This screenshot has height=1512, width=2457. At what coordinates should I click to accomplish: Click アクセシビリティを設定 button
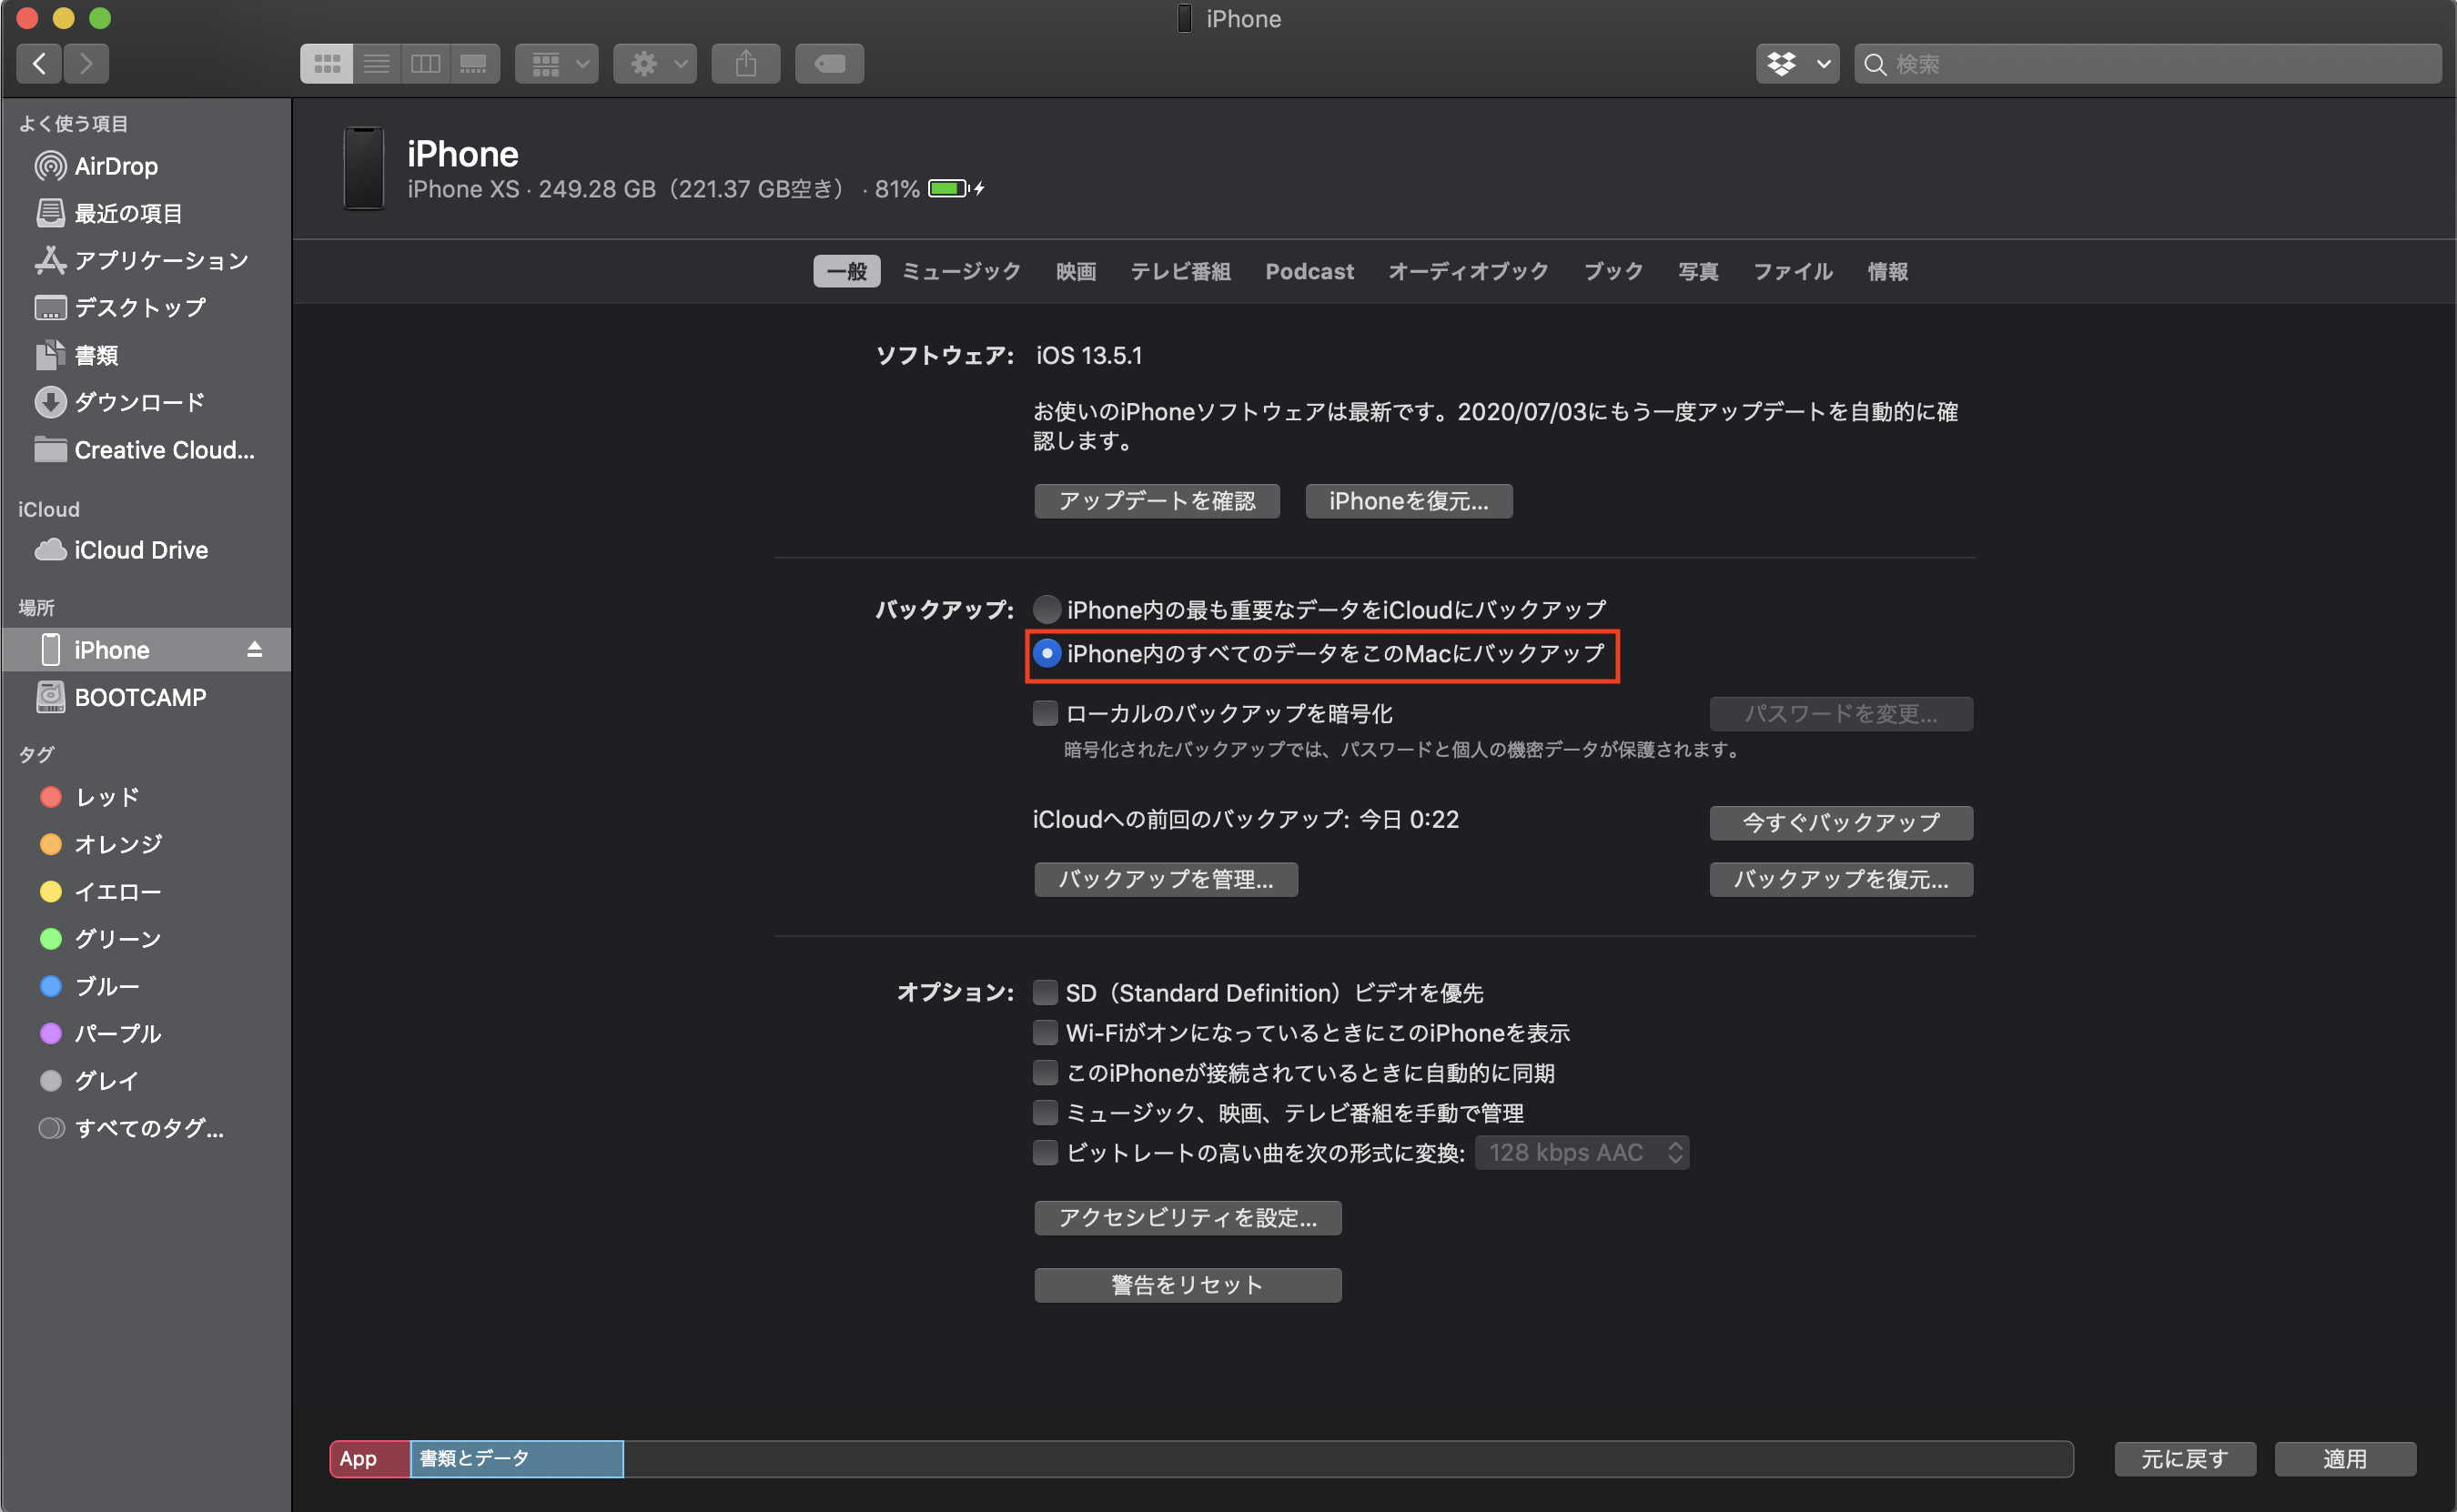coord(1188,1218)
